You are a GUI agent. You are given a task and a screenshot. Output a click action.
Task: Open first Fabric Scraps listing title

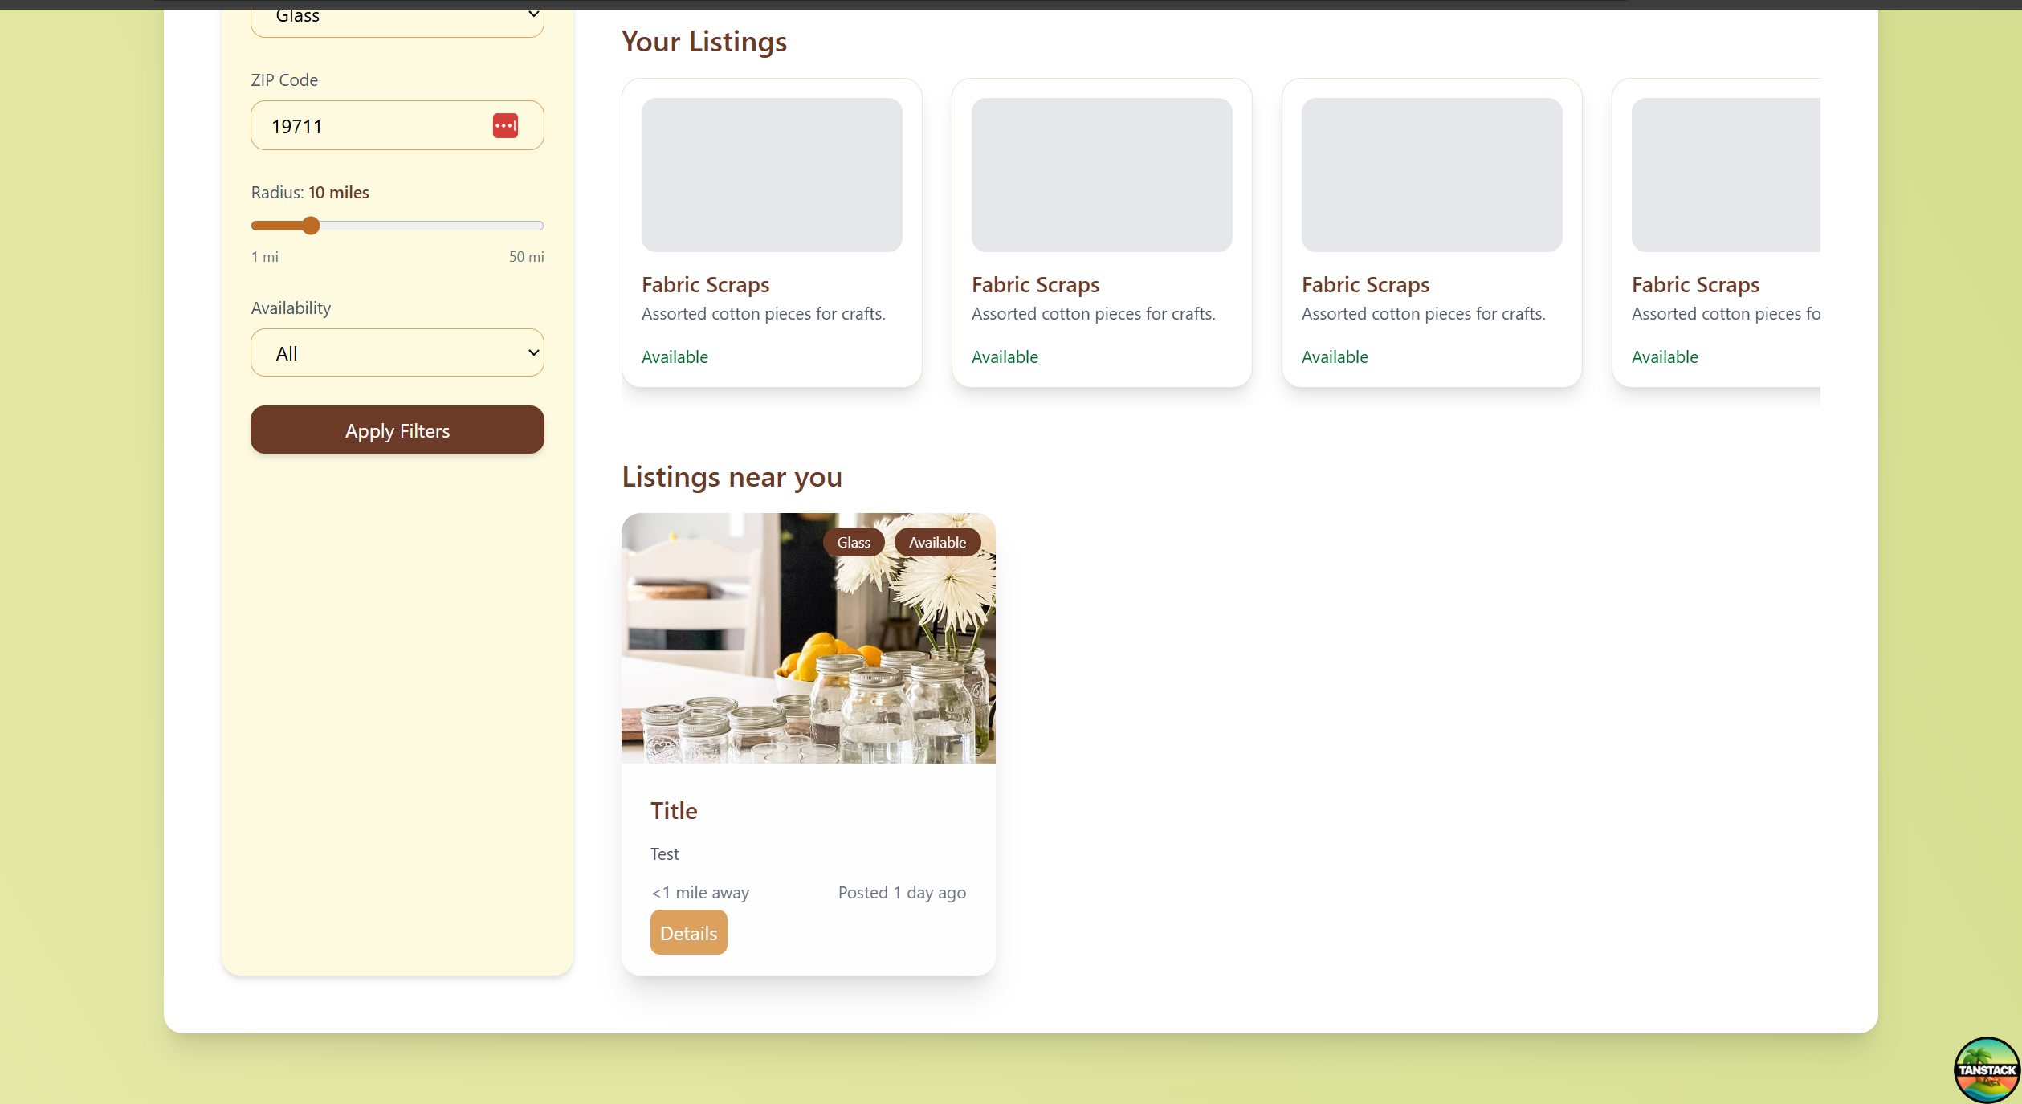tap(705, 285)
